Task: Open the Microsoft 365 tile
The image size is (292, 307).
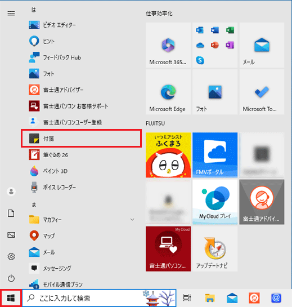Action: click(168, 45)
